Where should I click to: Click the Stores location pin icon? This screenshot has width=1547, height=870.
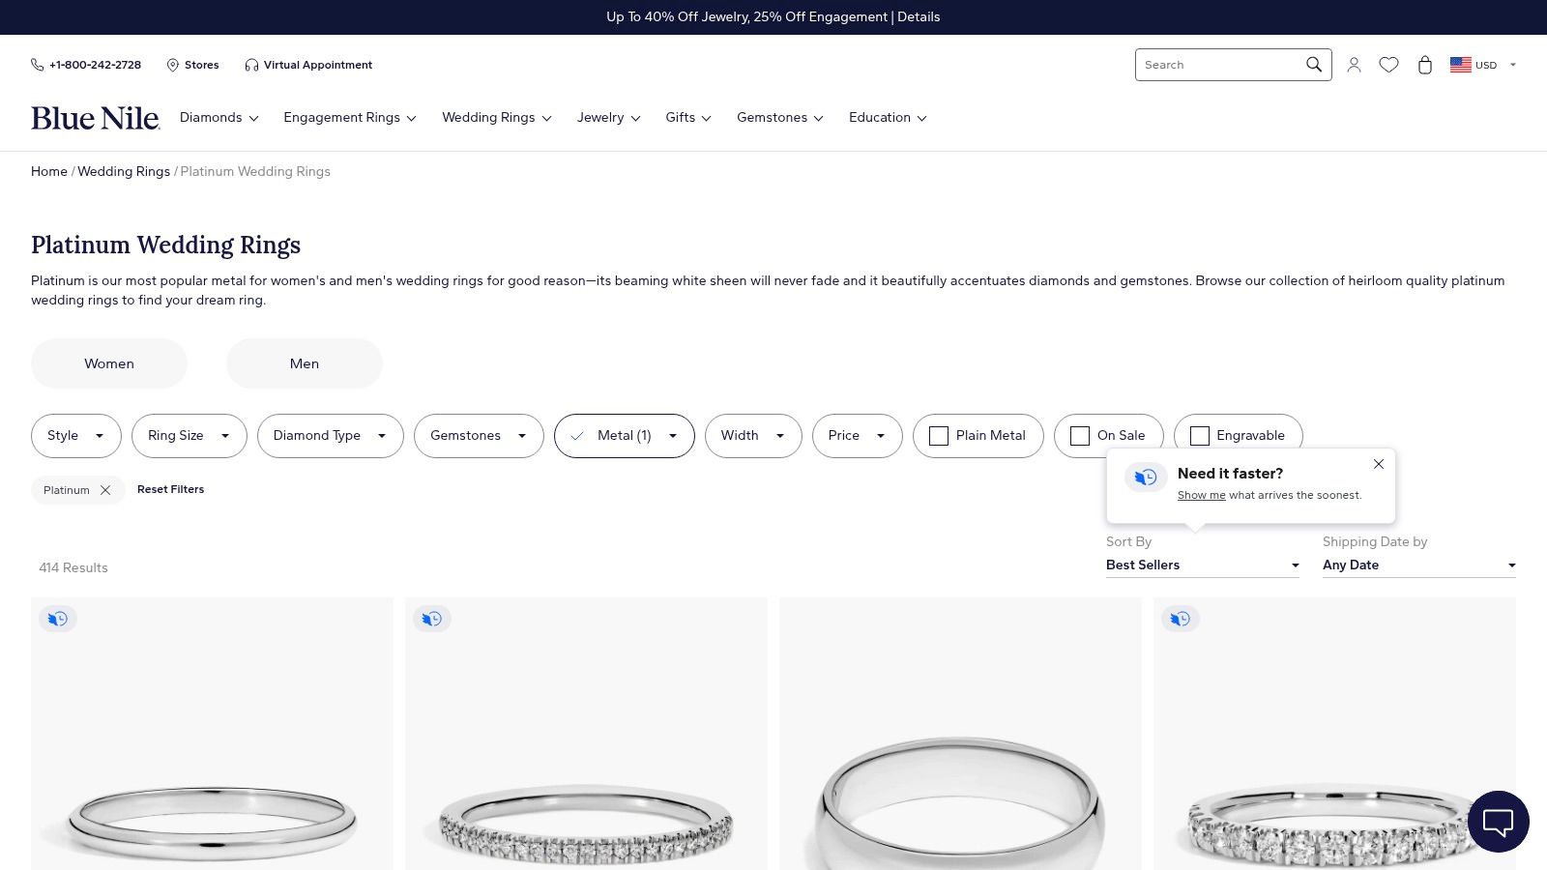coord(173,65)
